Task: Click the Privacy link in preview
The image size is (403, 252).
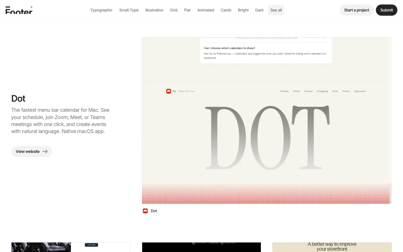Action: pos(346,91)
